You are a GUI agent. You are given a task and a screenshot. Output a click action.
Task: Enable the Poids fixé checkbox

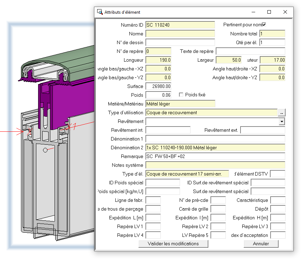(x=181, y=95)
